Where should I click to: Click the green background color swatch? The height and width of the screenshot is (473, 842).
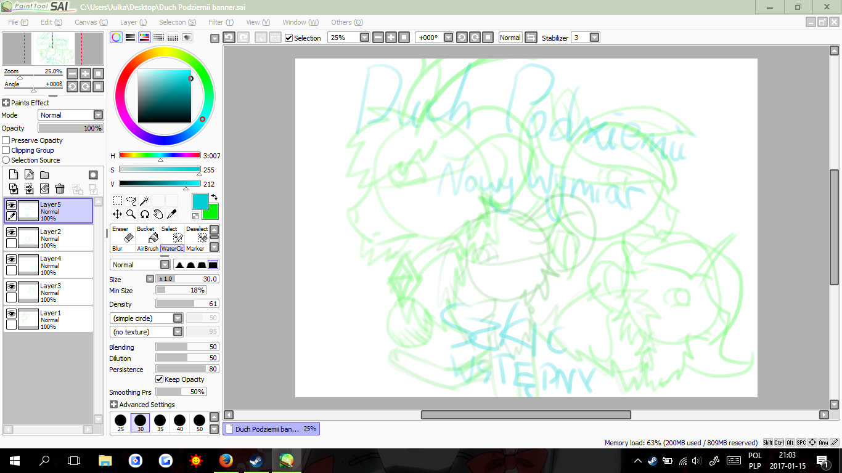[x=210, y=211]
